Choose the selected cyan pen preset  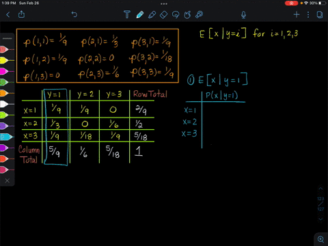pos(6,137)
